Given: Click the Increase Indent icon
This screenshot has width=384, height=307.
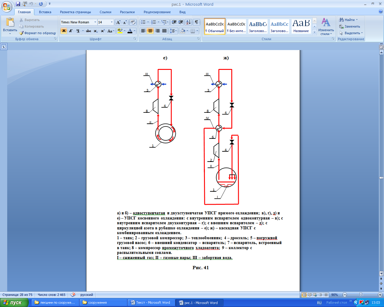Looking at the screenshot, I should pyautogui.click(x=181, y=22).
